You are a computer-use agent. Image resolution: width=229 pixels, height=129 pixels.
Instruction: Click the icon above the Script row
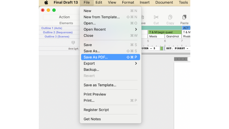(x=73, y=43)
